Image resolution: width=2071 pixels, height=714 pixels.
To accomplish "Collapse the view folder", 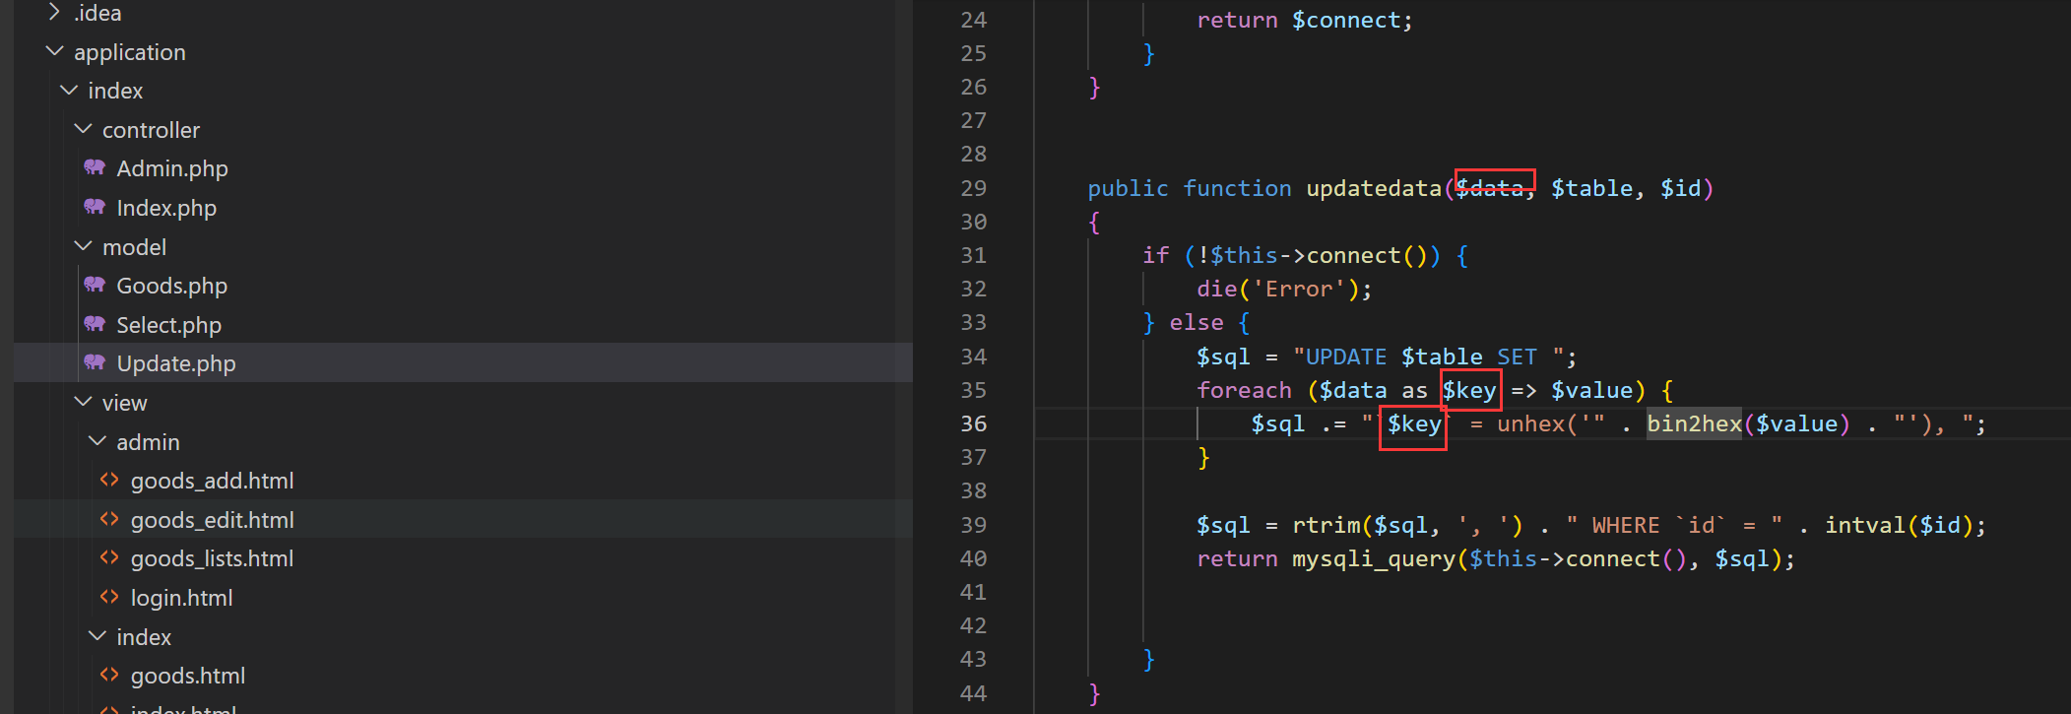I will click(83, 402).
